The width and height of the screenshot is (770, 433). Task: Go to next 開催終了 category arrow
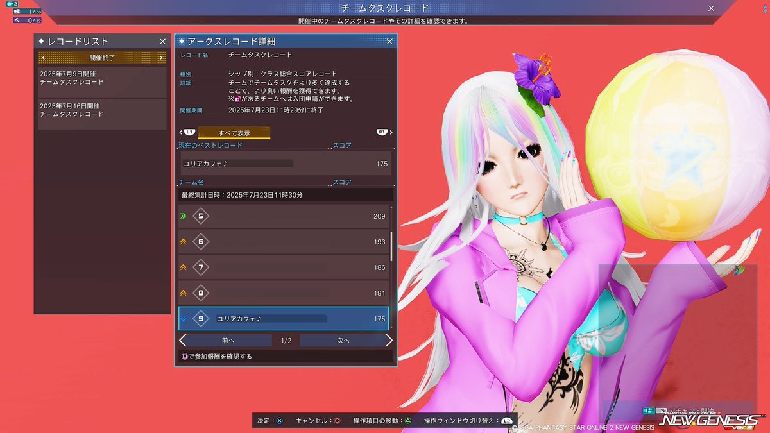(162, 58)
